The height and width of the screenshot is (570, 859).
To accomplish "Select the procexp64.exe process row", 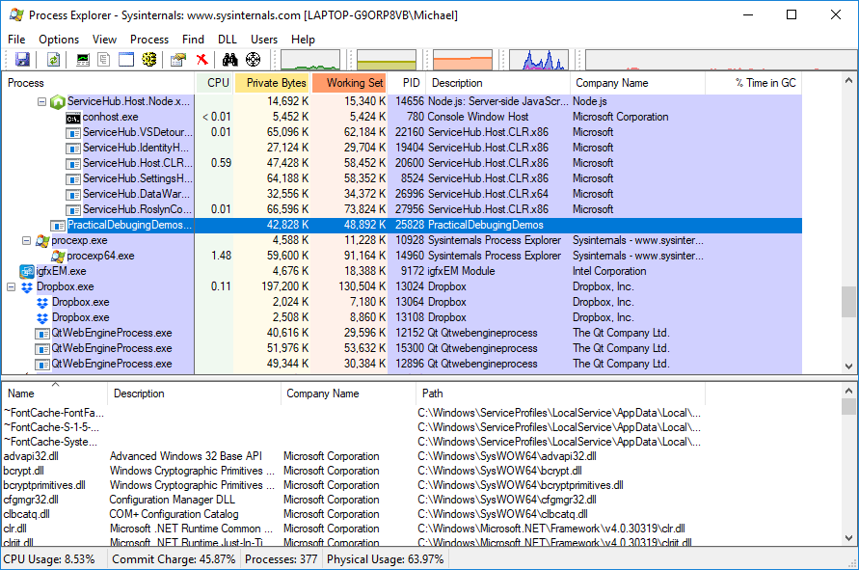I will pyautogui.click(x=402, y=256).
